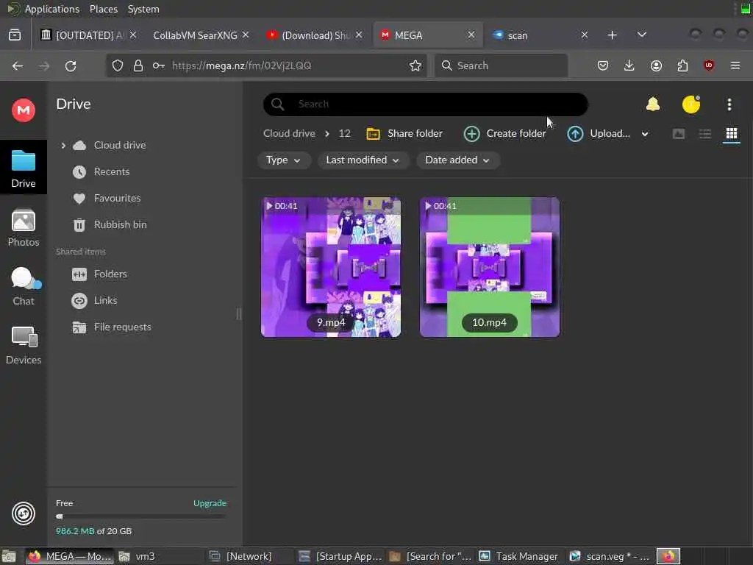The image size is (753, 565).
Task: Expand the Cloud drive tree
Action: coord(63,145)
